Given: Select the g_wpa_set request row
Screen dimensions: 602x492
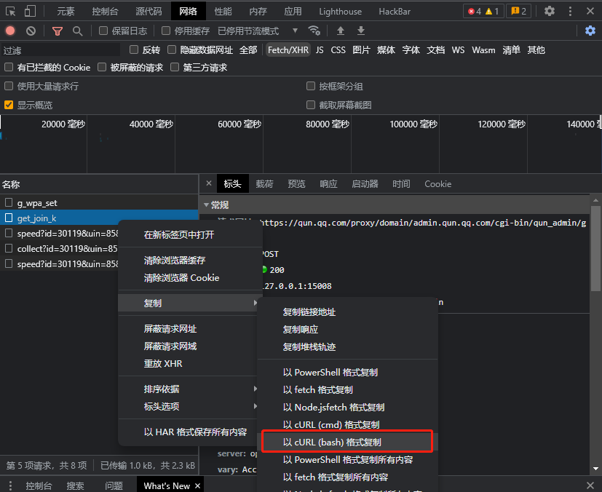Looking at the screenshot, I should (x=99, y=202).
